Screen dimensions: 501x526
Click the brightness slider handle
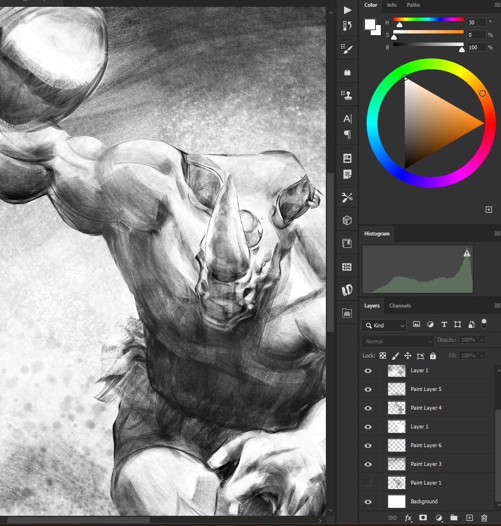coord(462,49)
